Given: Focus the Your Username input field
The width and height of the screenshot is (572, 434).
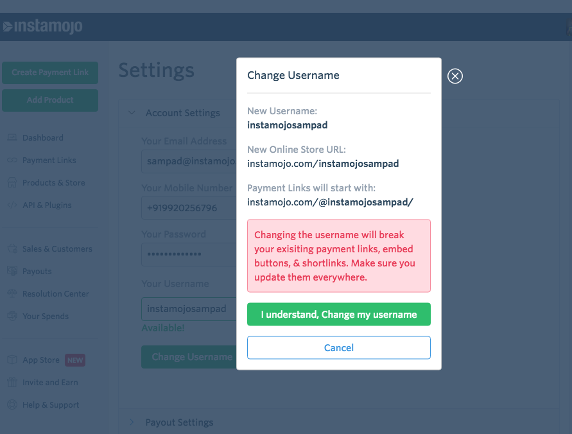Looking at the screenshot, I should (187, 309).
